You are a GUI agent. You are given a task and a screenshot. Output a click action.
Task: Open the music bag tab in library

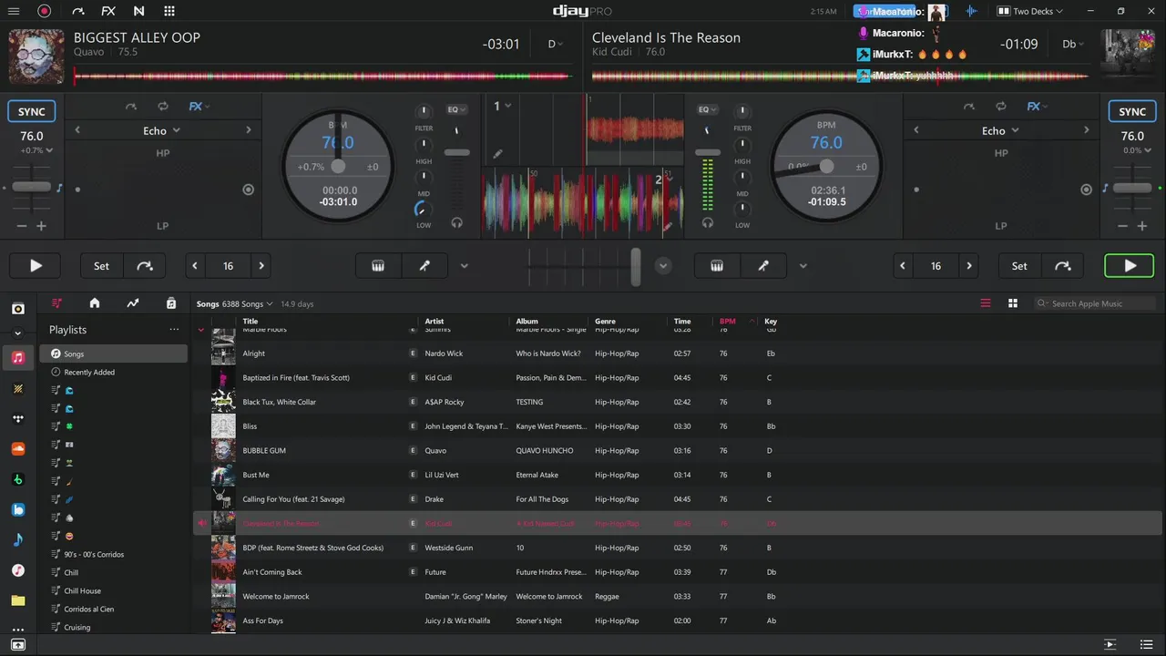click(x=171, y=303)
